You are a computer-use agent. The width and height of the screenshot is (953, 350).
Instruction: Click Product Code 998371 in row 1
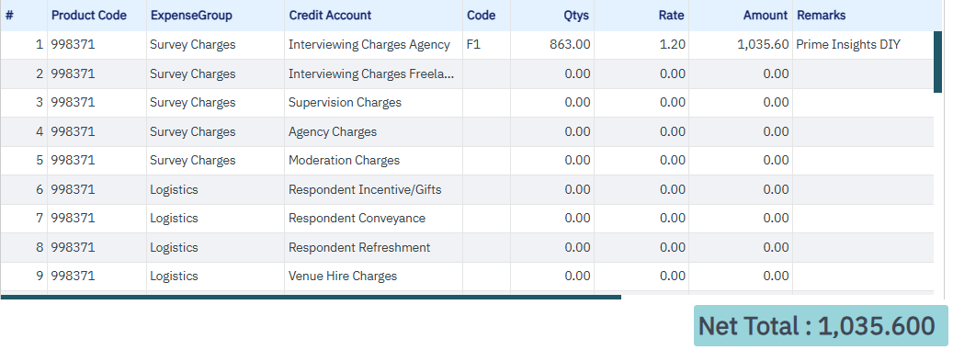pyautogui.click(x=96, y=45)
